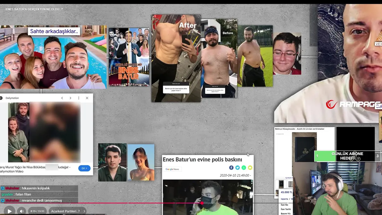Click the video title 'ENES BATUR'A GERÇEKTEN NE OLDU..?'

click(x=34, y=9)
